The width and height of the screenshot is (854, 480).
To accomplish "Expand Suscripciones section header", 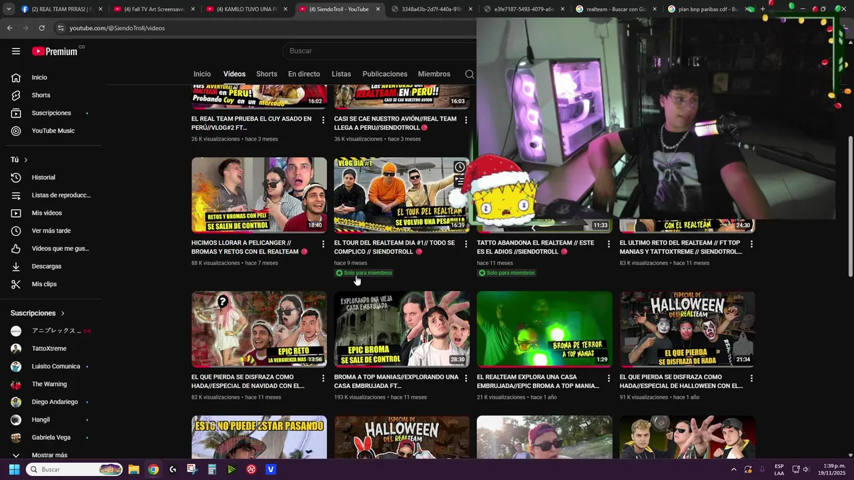I will click(38, 313).
